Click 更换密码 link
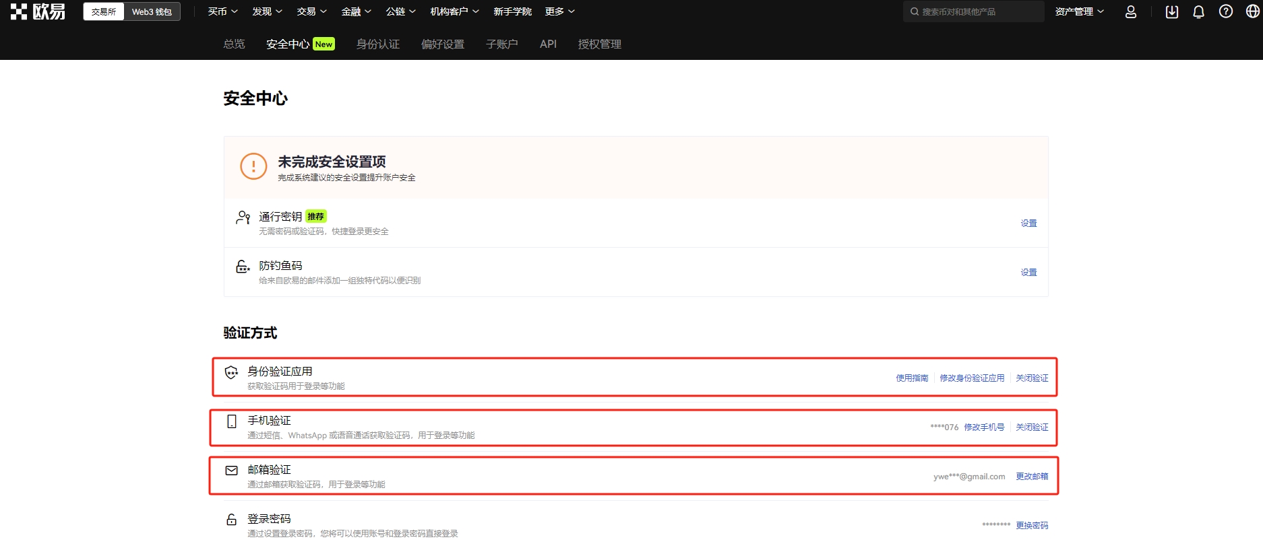 1032,526
